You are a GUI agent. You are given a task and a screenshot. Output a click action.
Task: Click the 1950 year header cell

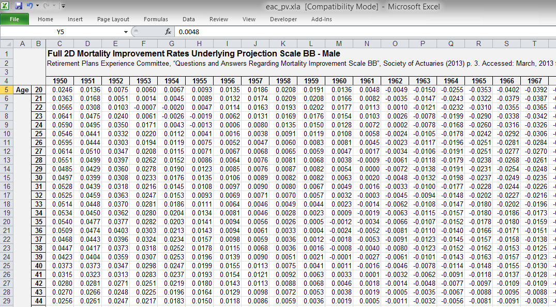click(x=59, y=81)
